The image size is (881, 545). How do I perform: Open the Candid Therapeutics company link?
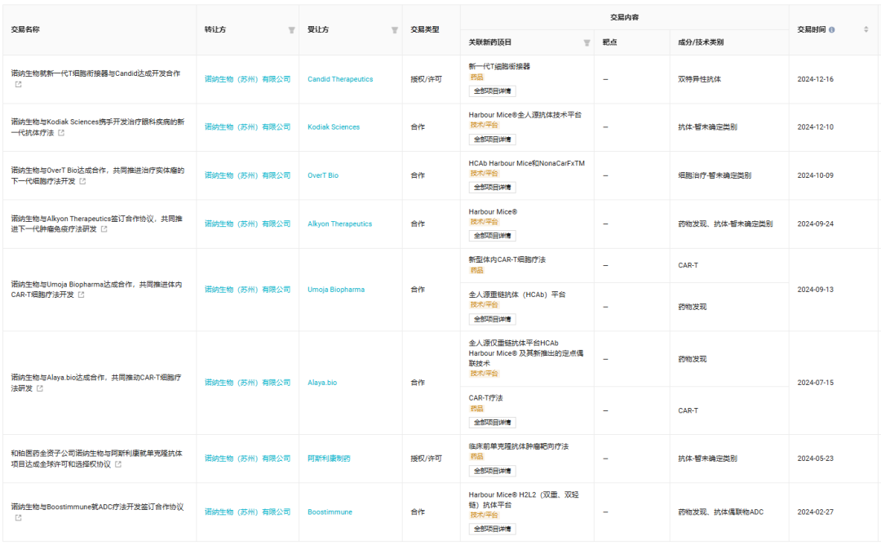pos(340,79)
